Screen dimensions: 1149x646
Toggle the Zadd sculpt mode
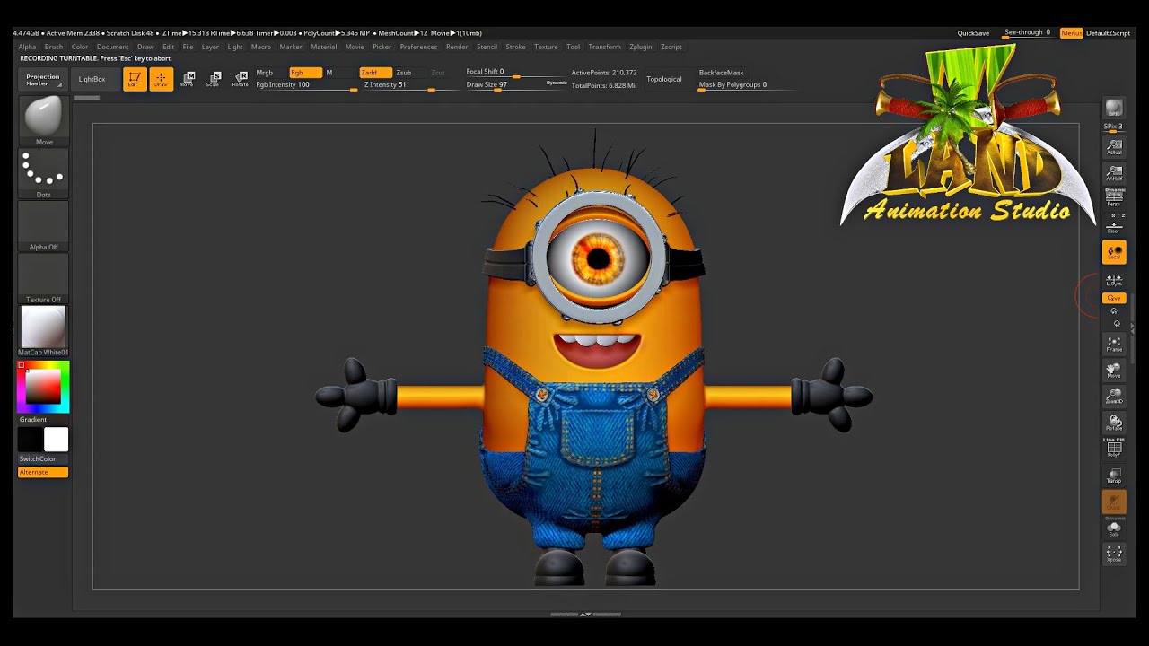click(x=375, y=73)
